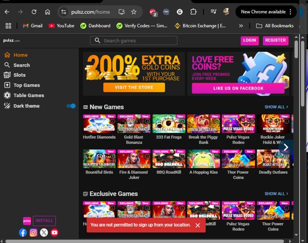Open the Pulsz YouTube icon in sidebar
The image size is (308, 243).
pos(54,232)
